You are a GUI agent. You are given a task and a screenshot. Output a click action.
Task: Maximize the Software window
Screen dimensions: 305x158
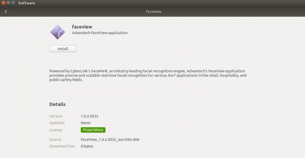point(13,3)
